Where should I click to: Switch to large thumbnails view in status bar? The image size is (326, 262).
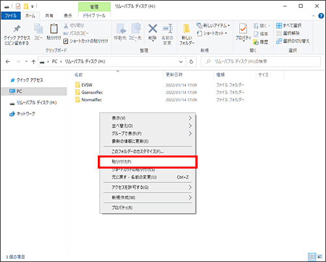pos(319,257)
